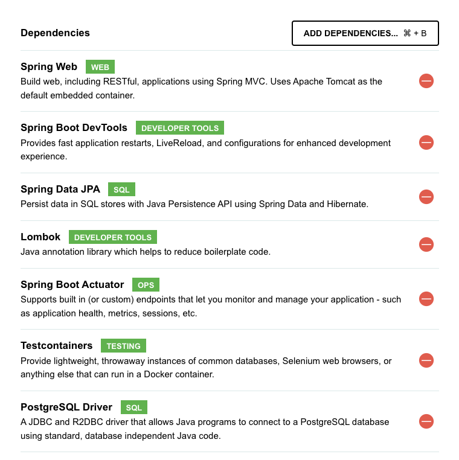Remove the Spring Boot DevTools dependency
The image size is (459, 460).
pyautogui.click(x=426, y=142)
